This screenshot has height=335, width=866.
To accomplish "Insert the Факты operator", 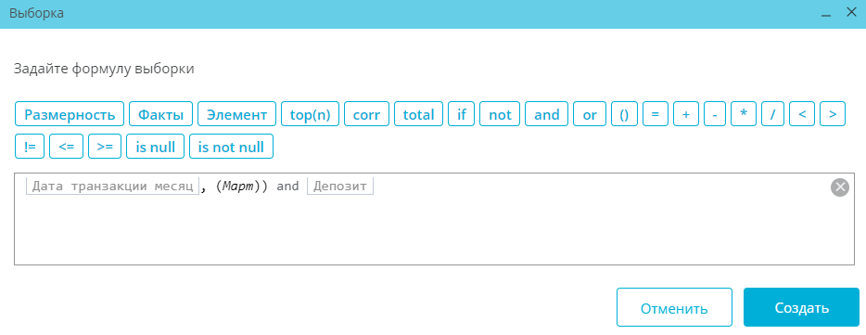I will [160, 114].
